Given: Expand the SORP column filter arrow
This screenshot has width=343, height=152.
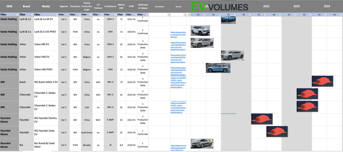Looking at the screenshot, I should (135, 15).
